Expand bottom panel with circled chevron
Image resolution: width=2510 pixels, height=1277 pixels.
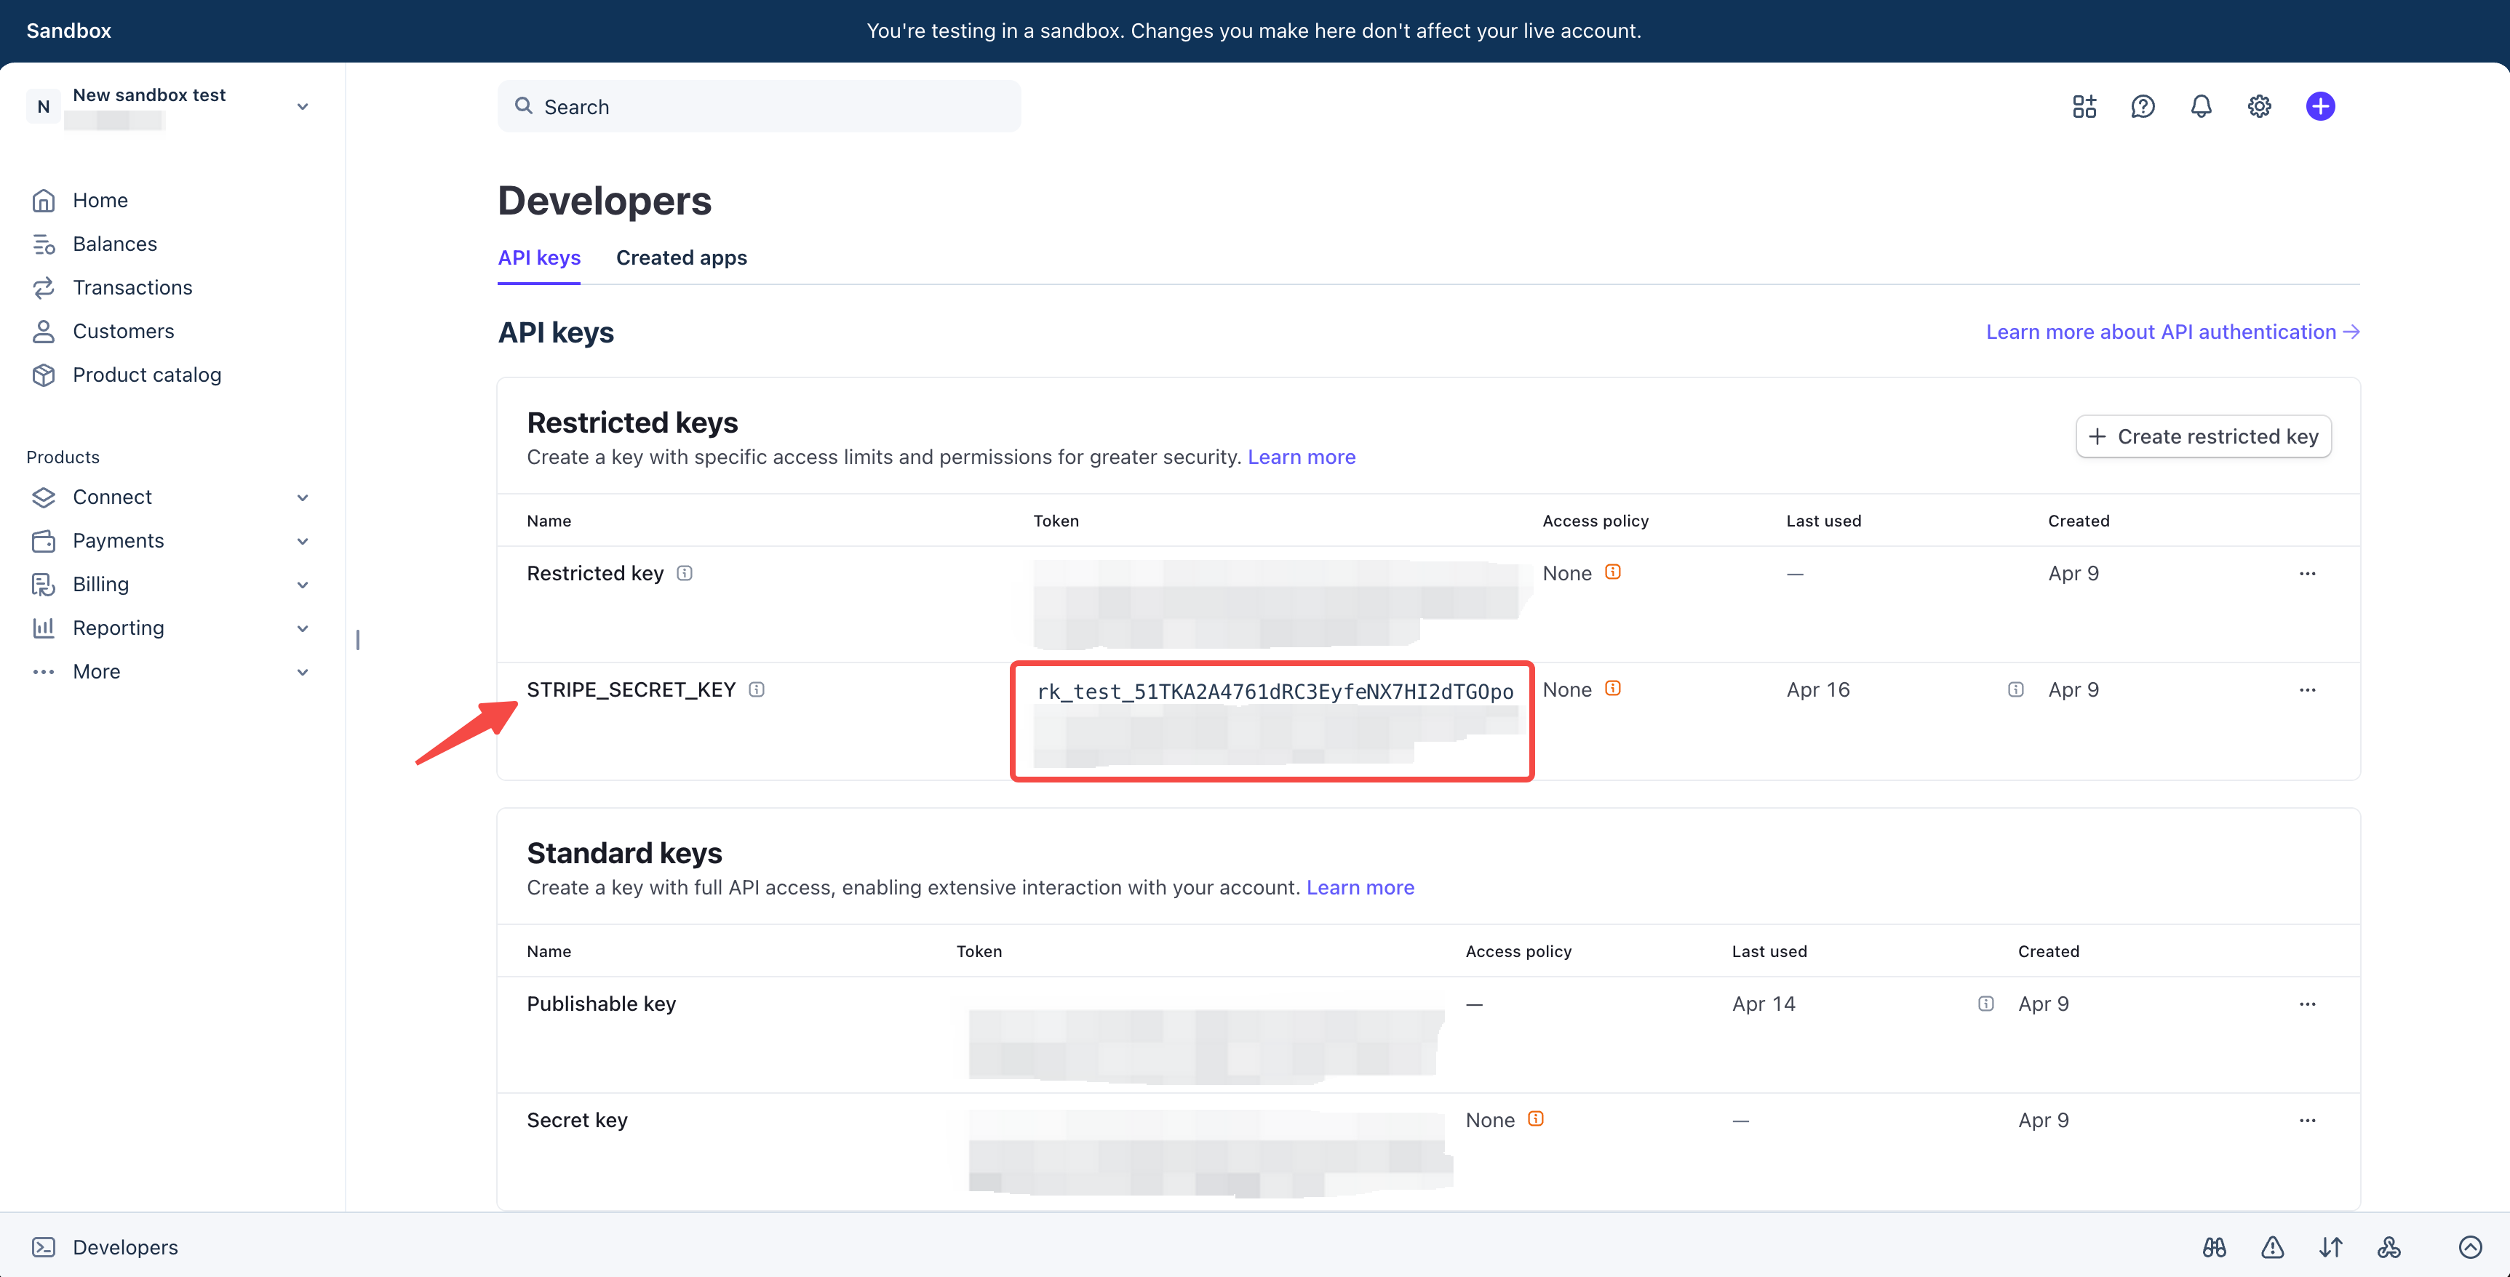coord(2470,1246)
